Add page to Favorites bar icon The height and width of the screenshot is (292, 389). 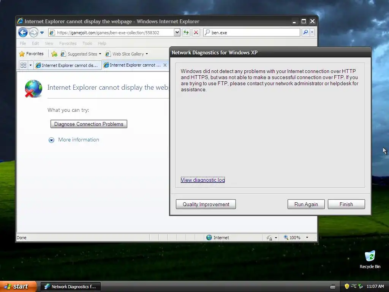pyautogui.click(x=54, y=54)
